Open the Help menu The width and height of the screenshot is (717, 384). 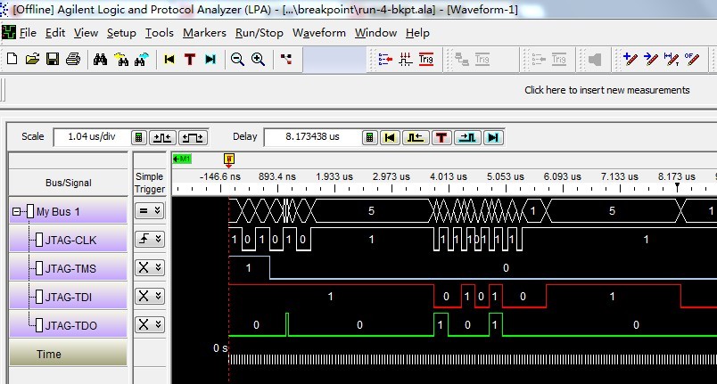tap(417, 33)
